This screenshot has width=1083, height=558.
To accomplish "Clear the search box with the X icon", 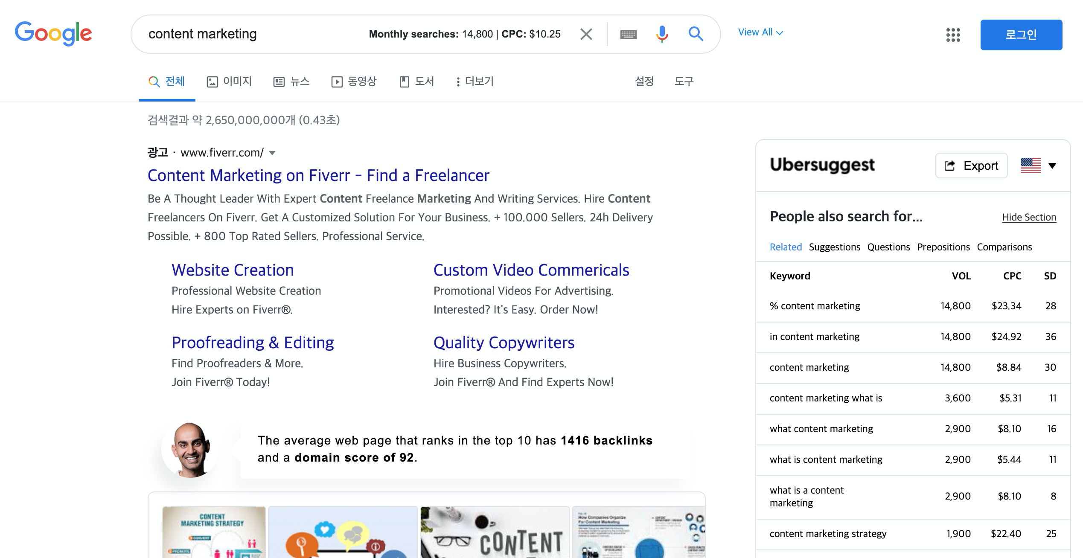I will coord(586,34).
